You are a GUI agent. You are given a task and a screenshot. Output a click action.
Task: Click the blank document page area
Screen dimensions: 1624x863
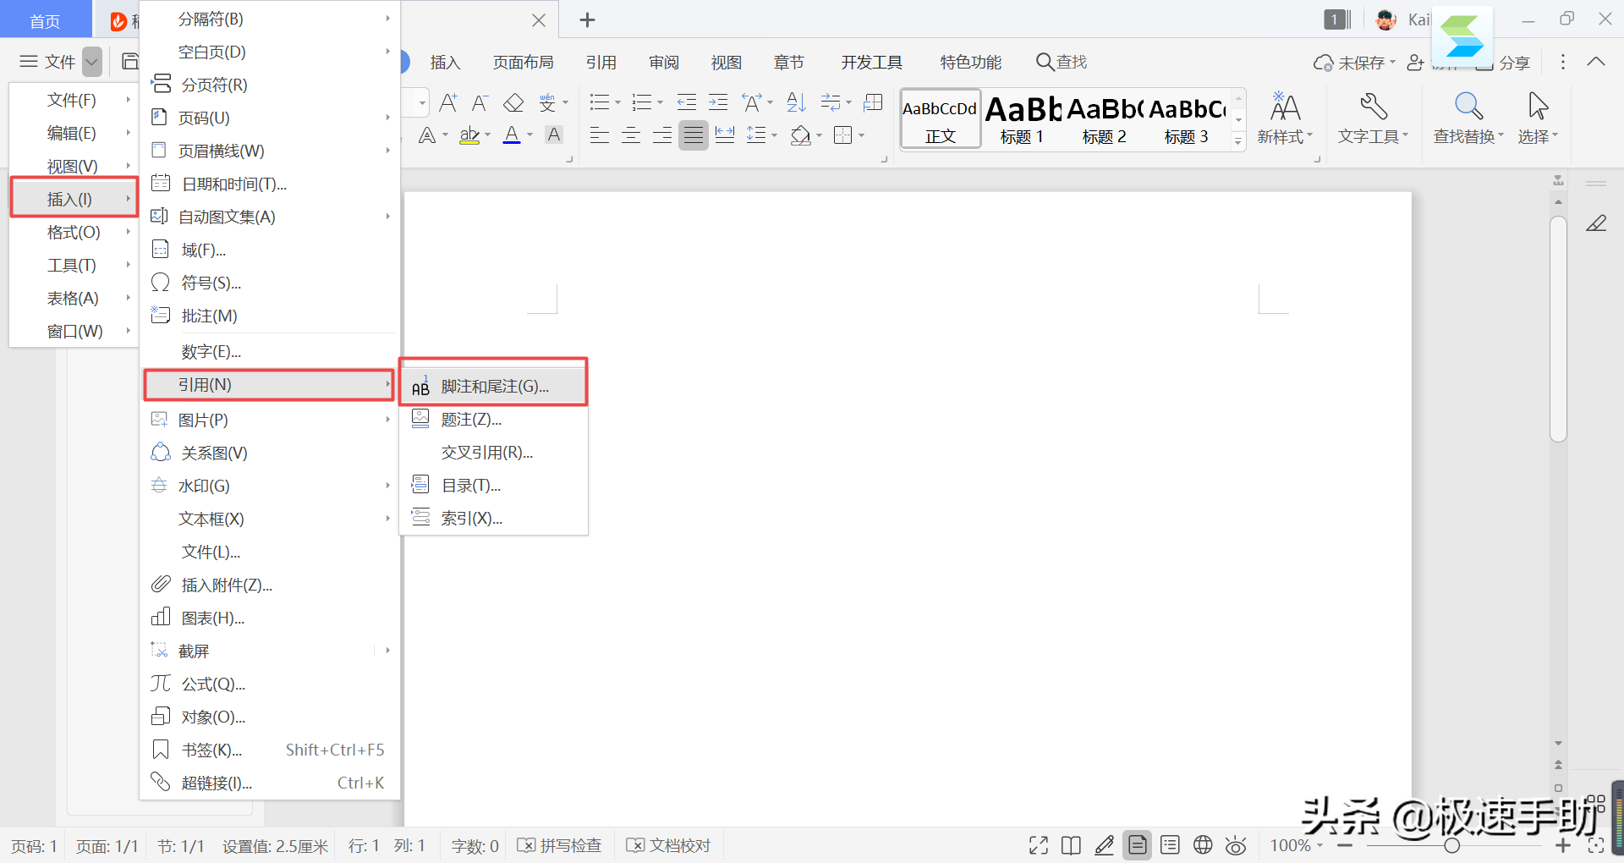click(x=908, y=508)
